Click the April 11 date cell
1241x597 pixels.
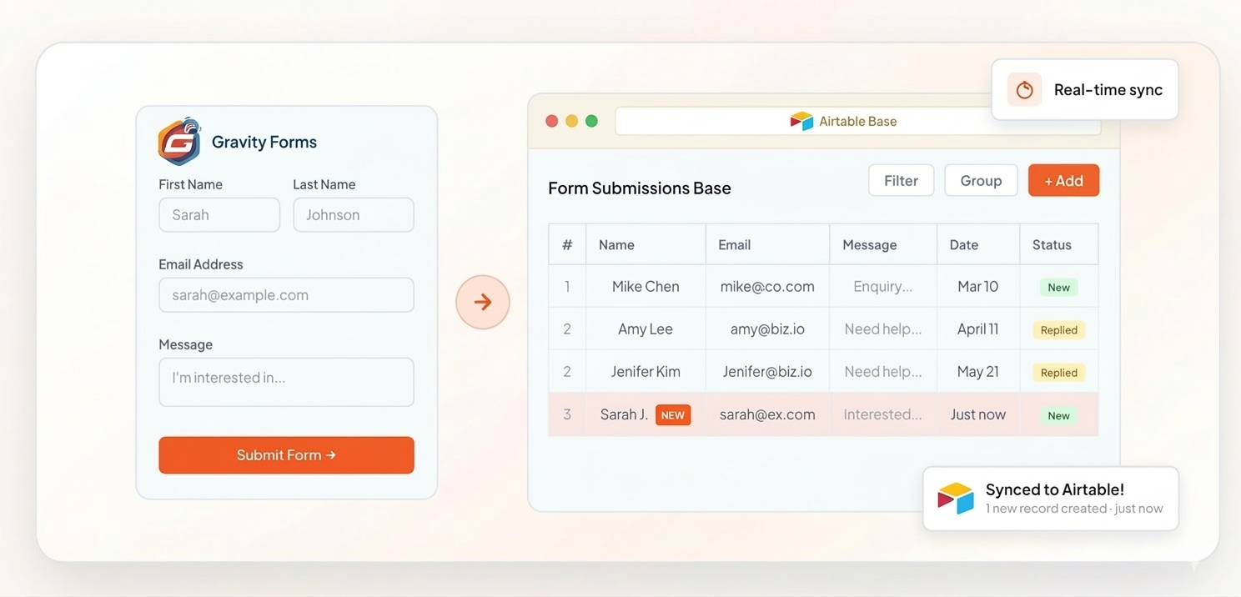pos(978,329)
